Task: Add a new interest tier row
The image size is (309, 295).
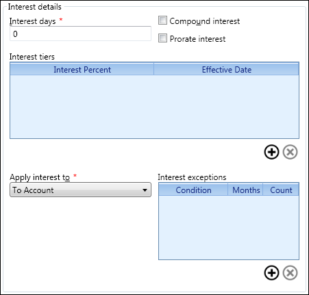Action: tap(271, 152)
